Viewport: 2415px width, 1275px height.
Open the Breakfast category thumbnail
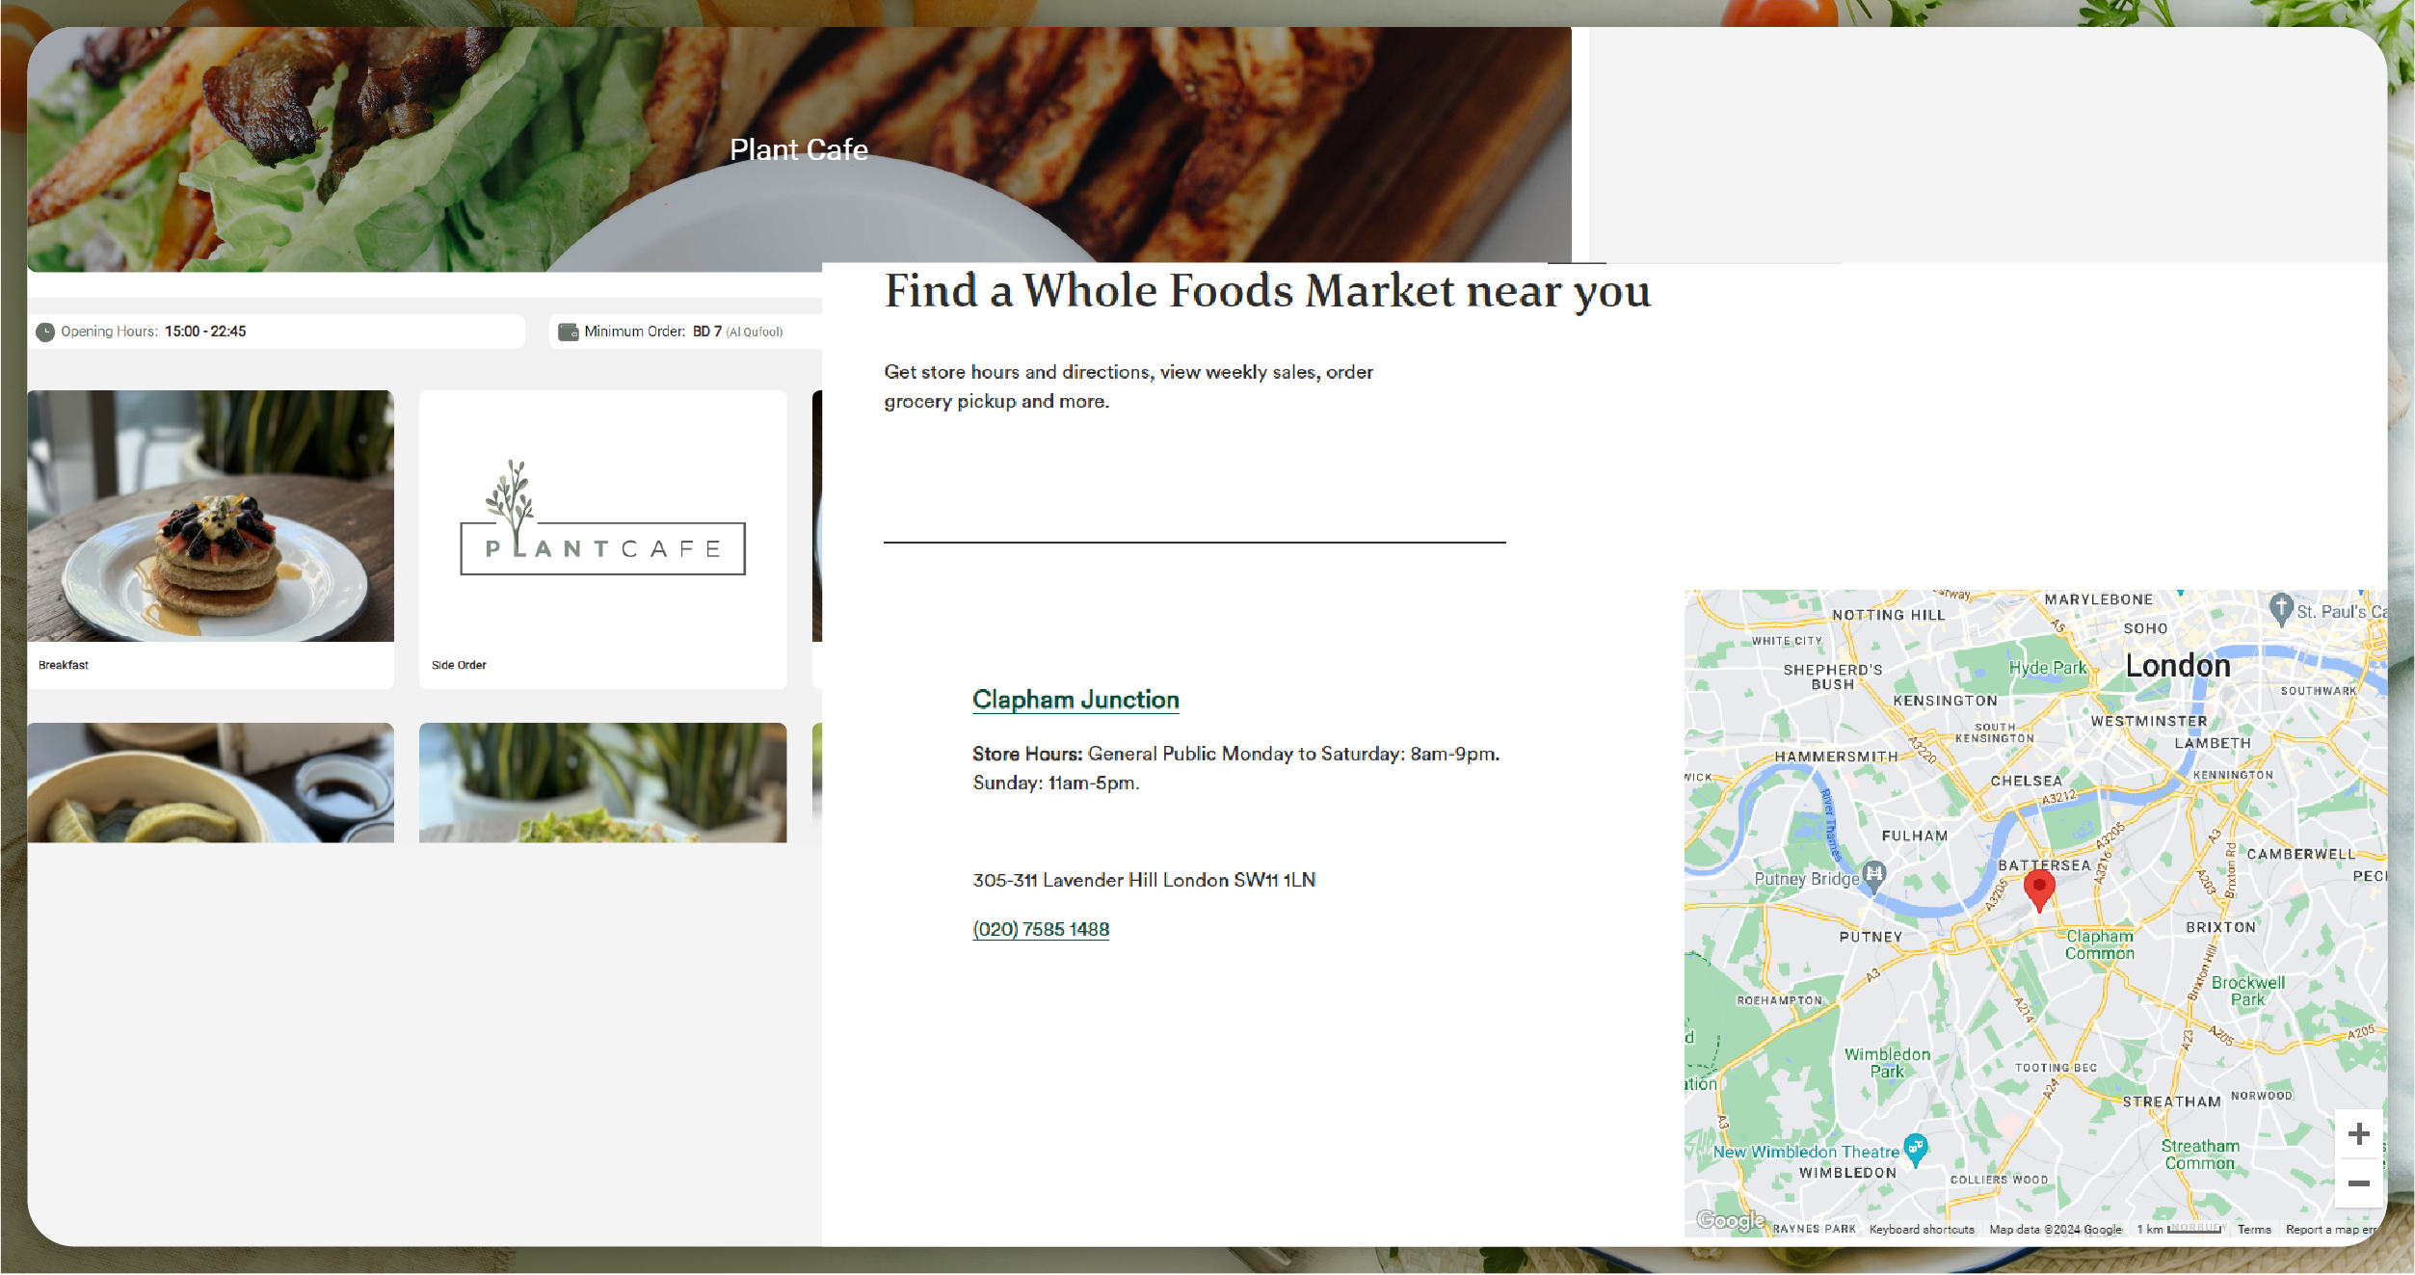pos(211,517)
